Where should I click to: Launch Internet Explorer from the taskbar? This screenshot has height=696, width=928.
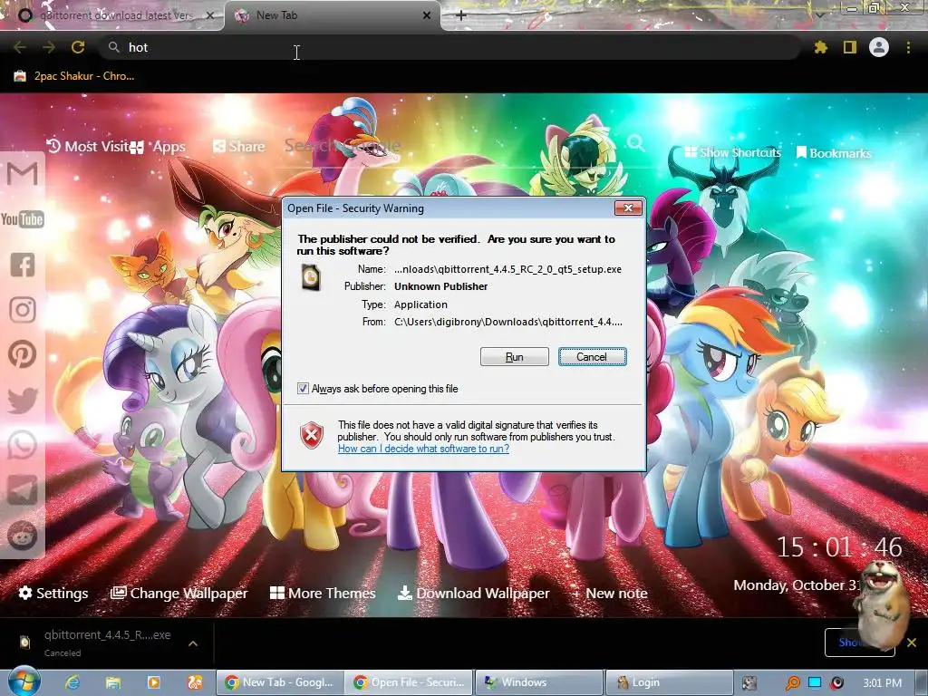click(x=72, y=682)
